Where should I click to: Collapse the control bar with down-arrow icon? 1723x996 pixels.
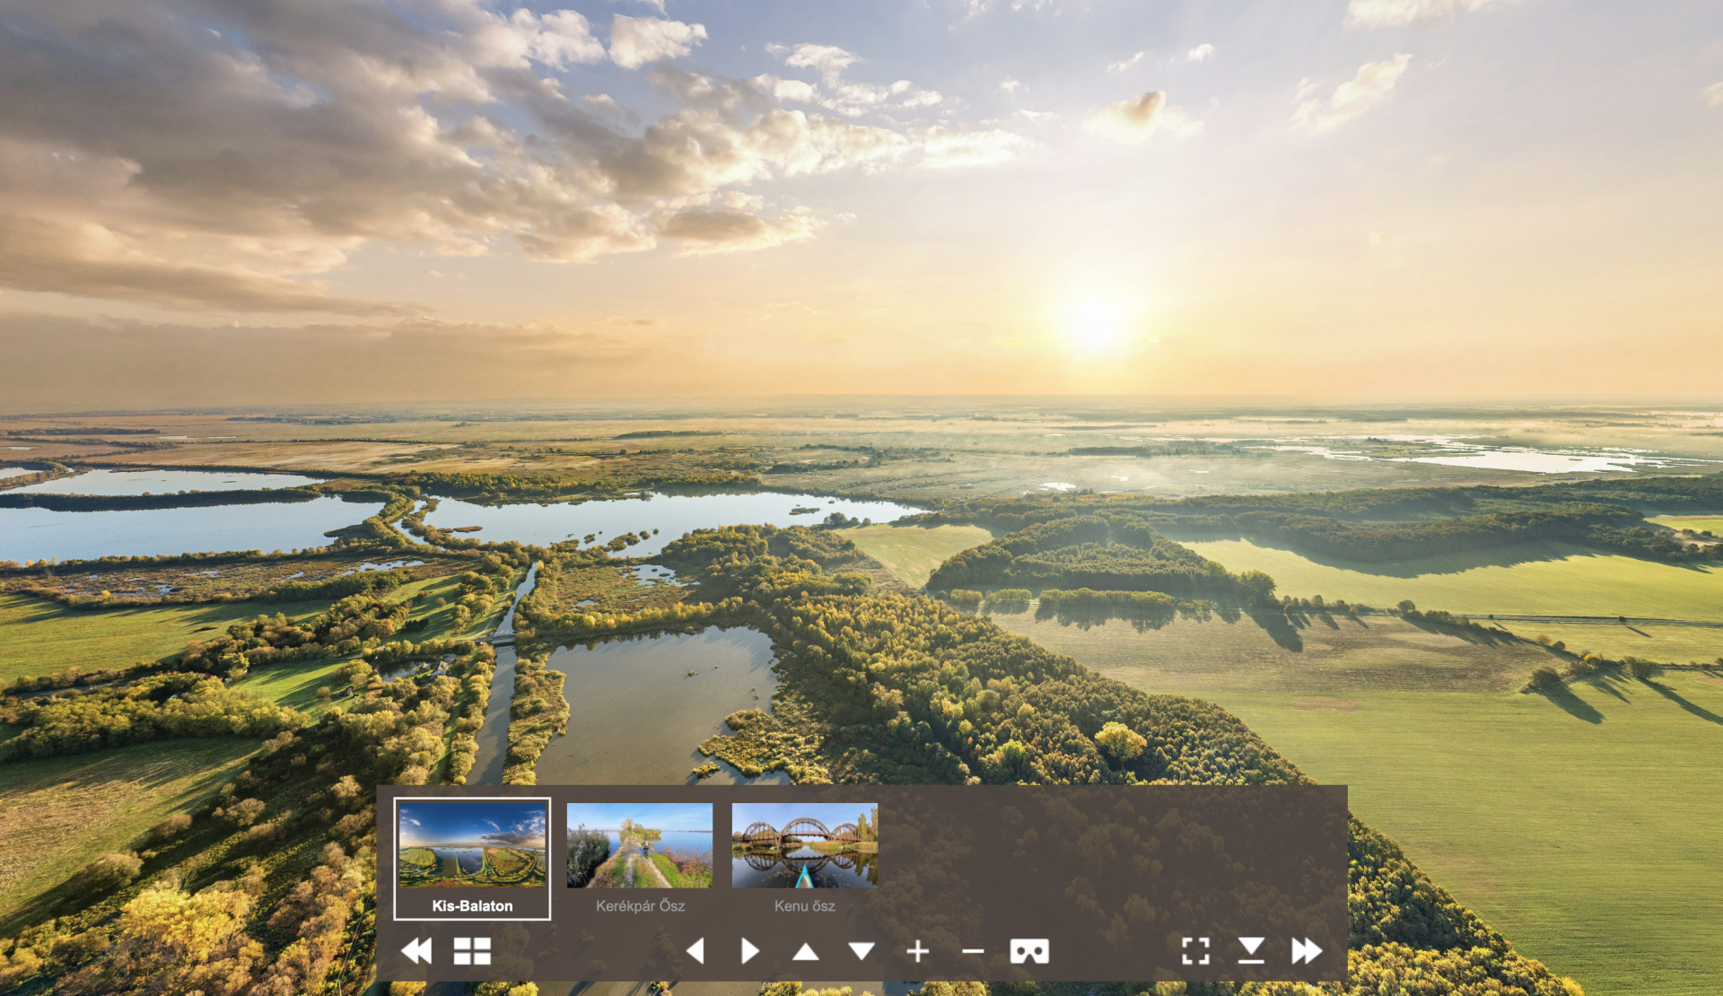(x=1251, y=951)
